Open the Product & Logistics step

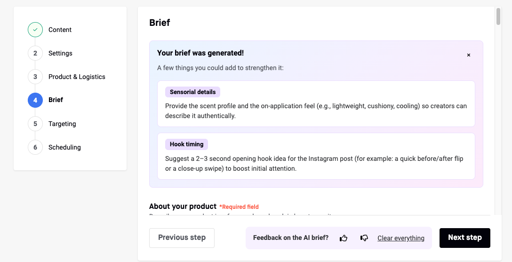(x=77, y=77)
